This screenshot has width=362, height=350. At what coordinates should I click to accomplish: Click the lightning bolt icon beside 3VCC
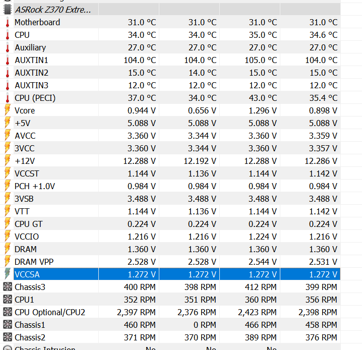click(x=8, y=148)
